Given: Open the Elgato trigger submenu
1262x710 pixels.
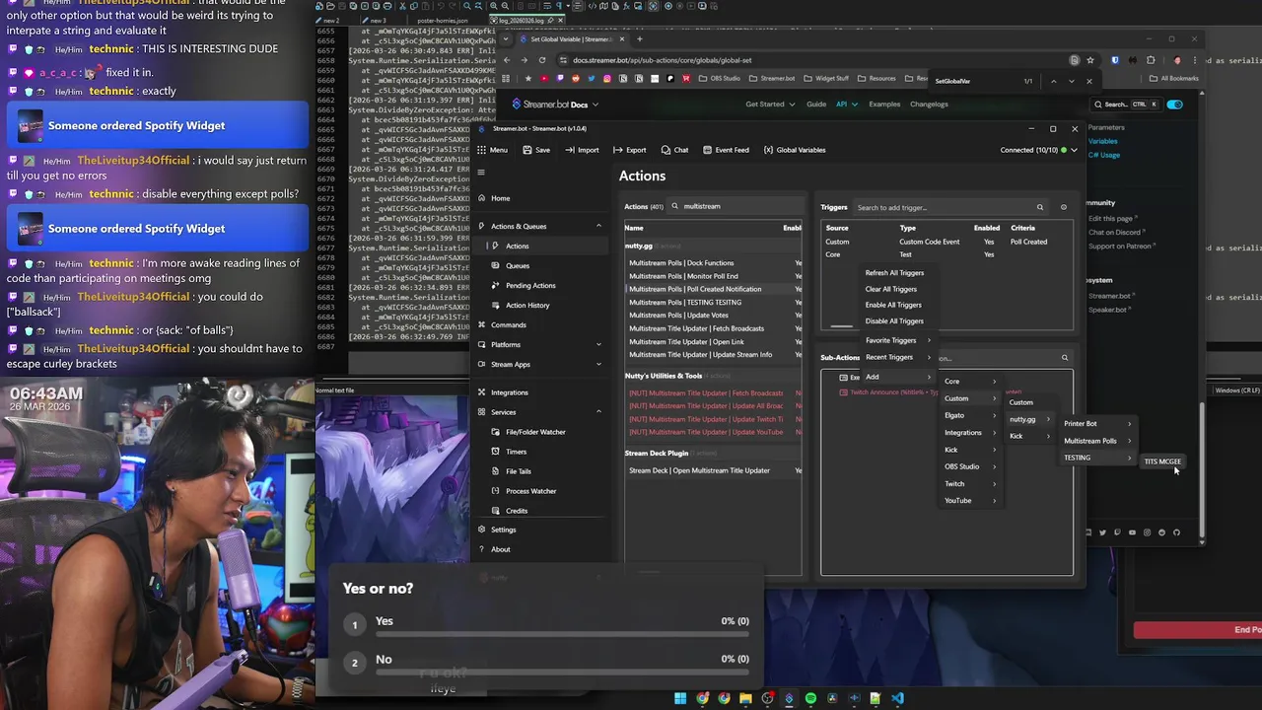Looking at the screenshot, I should [x=970, y=415].
